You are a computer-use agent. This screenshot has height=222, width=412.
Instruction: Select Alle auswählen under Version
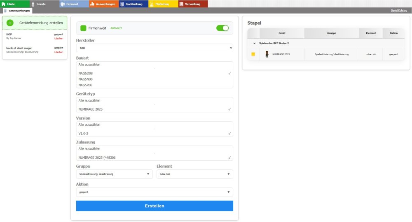click(154, 125)
